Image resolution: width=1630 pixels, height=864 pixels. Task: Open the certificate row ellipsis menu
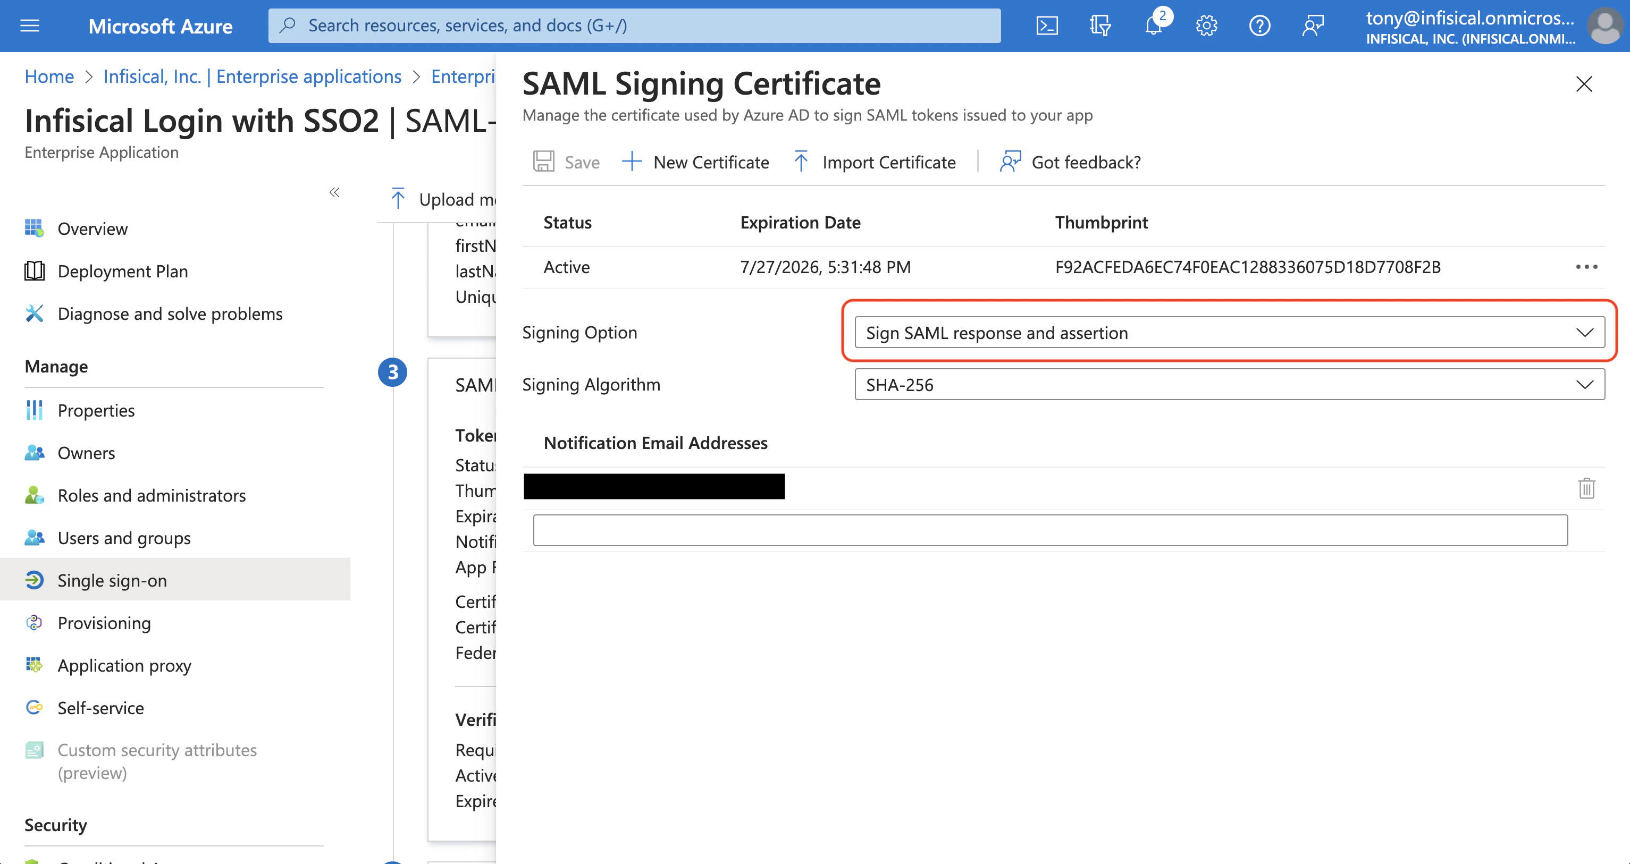coord(1586,267)
